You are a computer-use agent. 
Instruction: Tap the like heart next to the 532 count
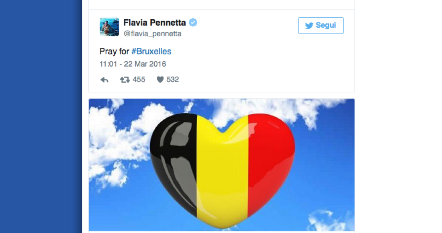(160, 79)
